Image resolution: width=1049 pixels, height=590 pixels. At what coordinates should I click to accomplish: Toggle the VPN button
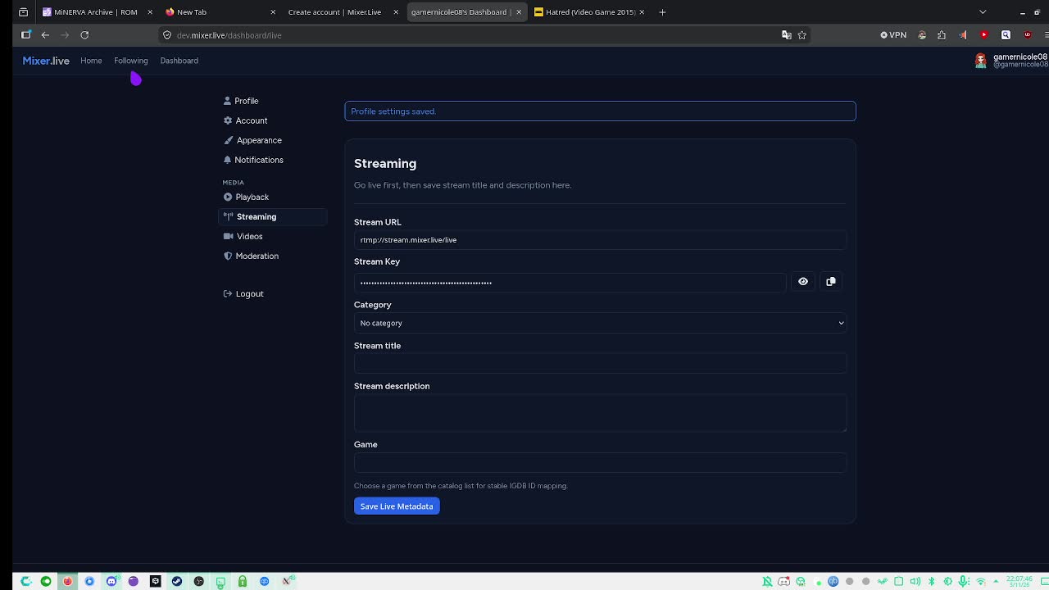893,35
